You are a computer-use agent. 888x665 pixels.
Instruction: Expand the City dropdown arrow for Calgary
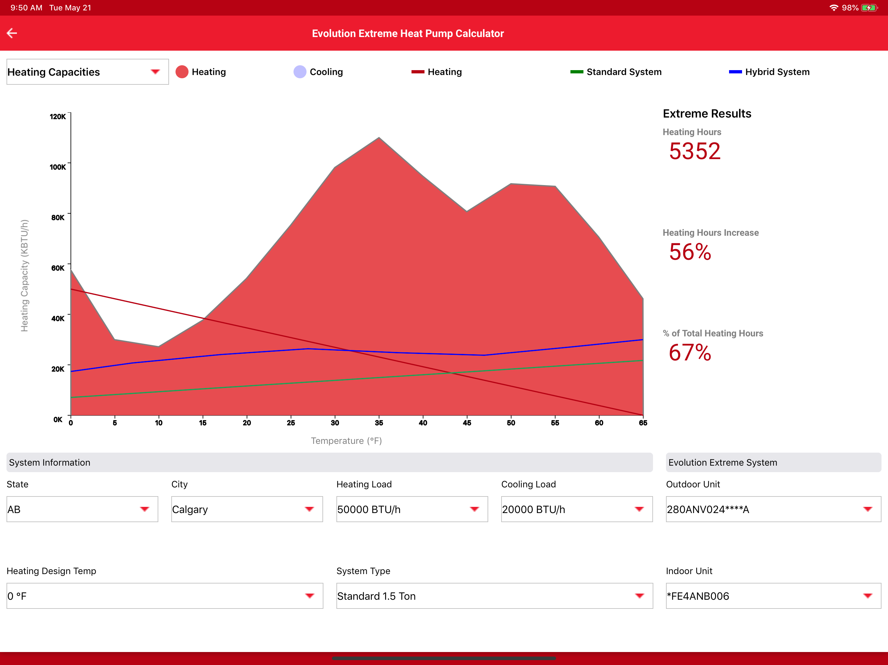click(x=309, y=509)
